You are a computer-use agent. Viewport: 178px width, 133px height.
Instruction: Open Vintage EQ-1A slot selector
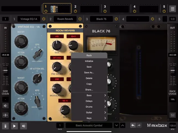click(x=29, y=19)
